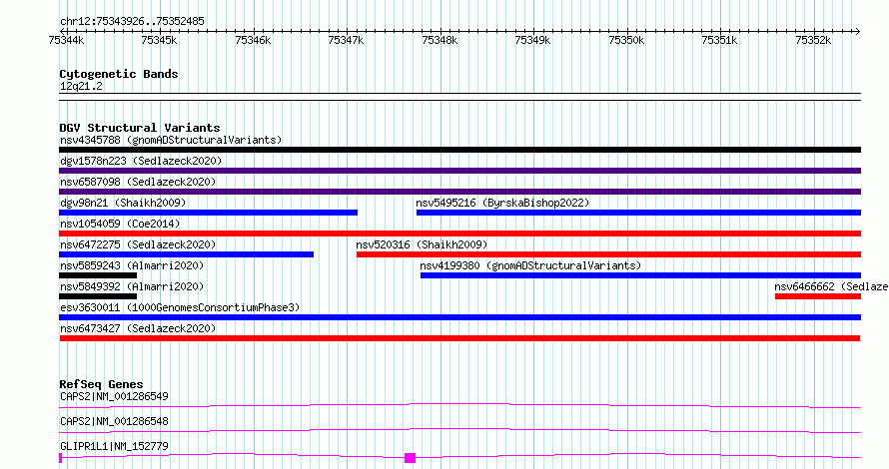Click the 12q21.2 band label
This screenshot has height=469, width=889.
click(x=81, y=86)
